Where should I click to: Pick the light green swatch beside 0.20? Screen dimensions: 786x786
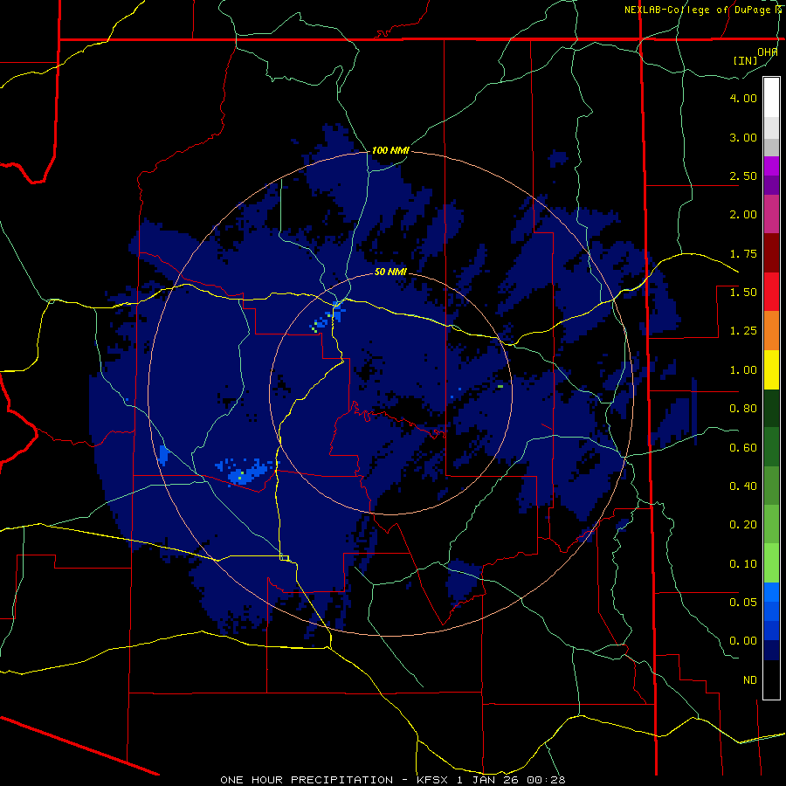pyautogui.click(x=771, y=524)
